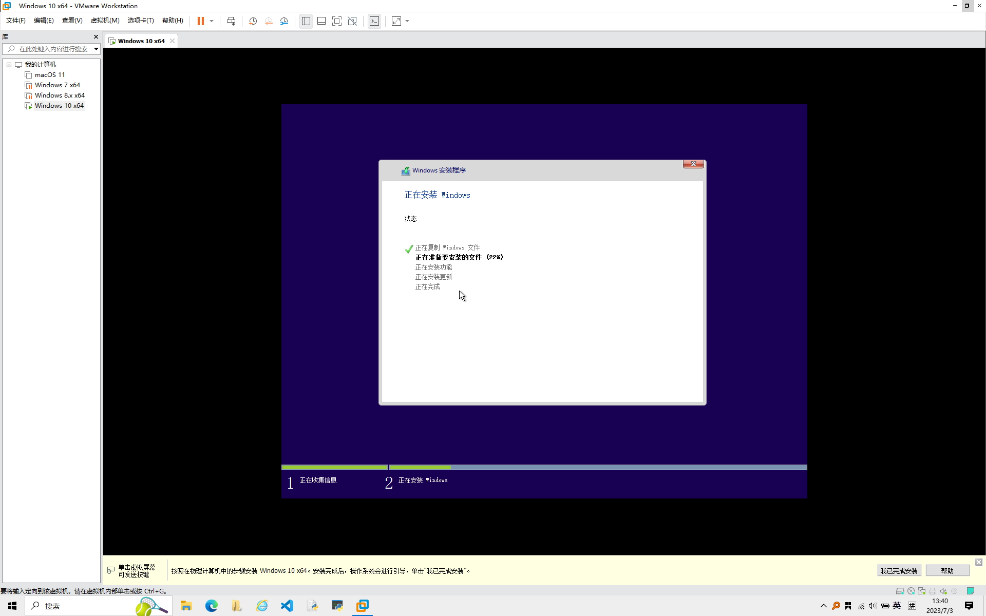Click the 我已完成安装 button
Viewport: 986px width, 616px height.
899,570
